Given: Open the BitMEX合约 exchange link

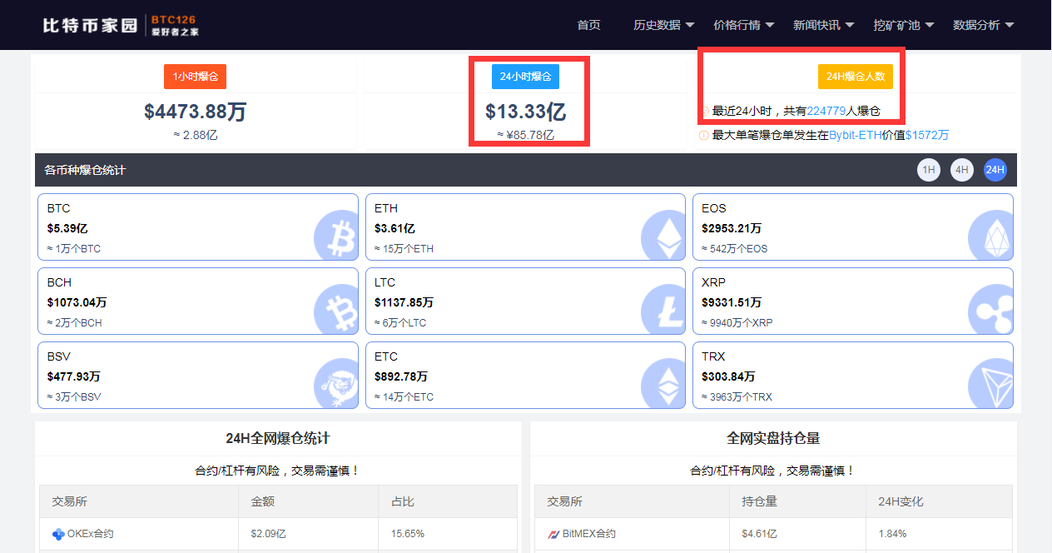Looking at the screenshot, I should [589, 534].
